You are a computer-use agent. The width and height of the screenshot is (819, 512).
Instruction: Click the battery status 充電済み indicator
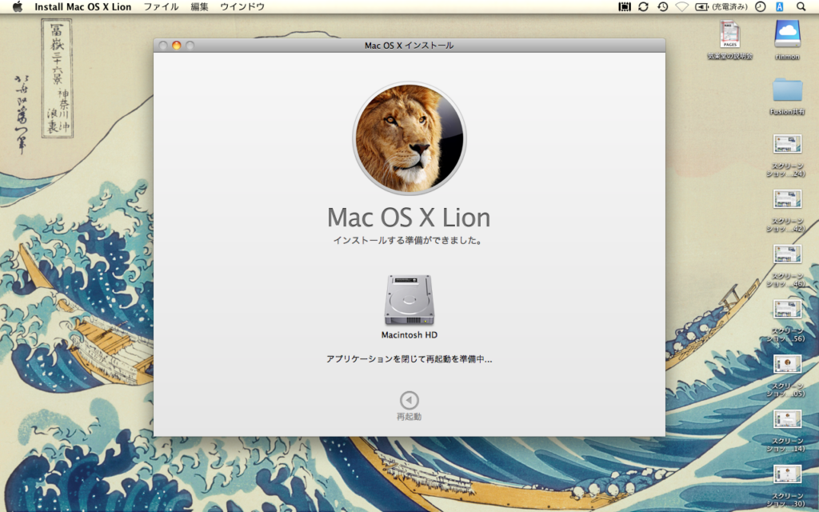click(x=720, y=6)
